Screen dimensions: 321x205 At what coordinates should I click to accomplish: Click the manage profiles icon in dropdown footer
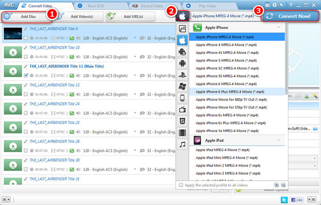pyautogui.click(x=284, y=185)
